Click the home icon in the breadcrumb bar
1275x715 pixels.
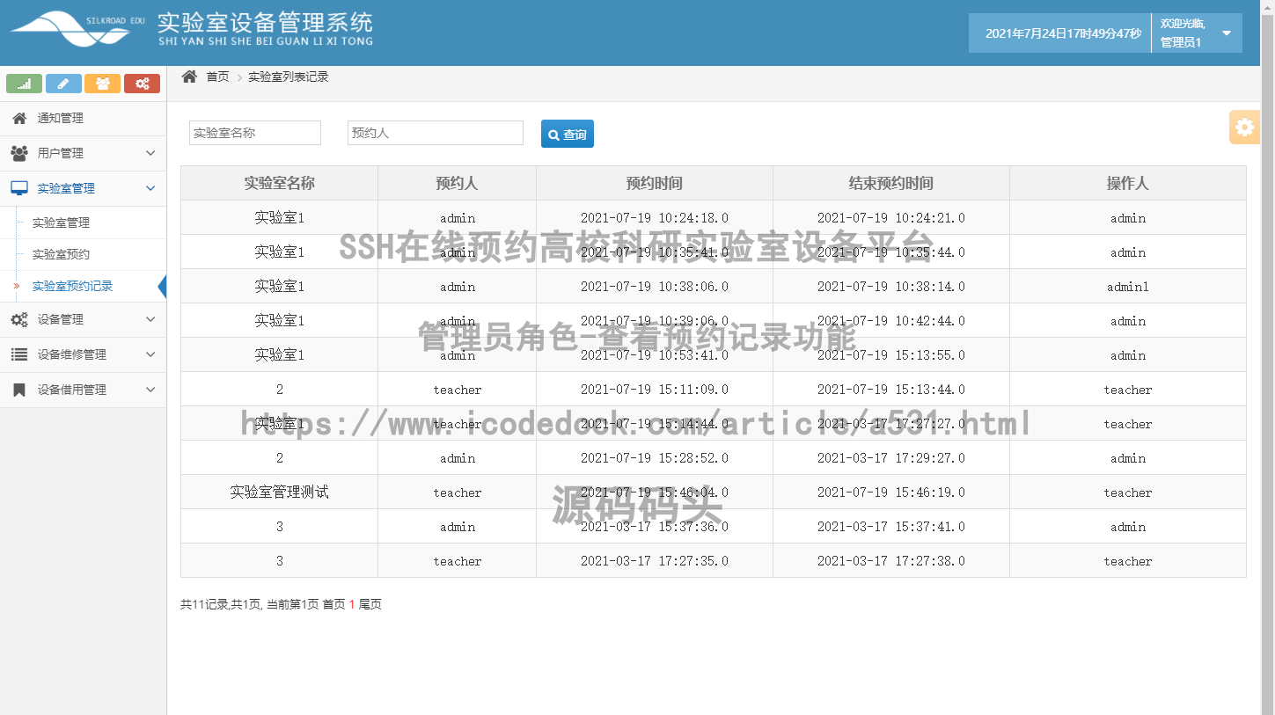(x=188, y=77)
